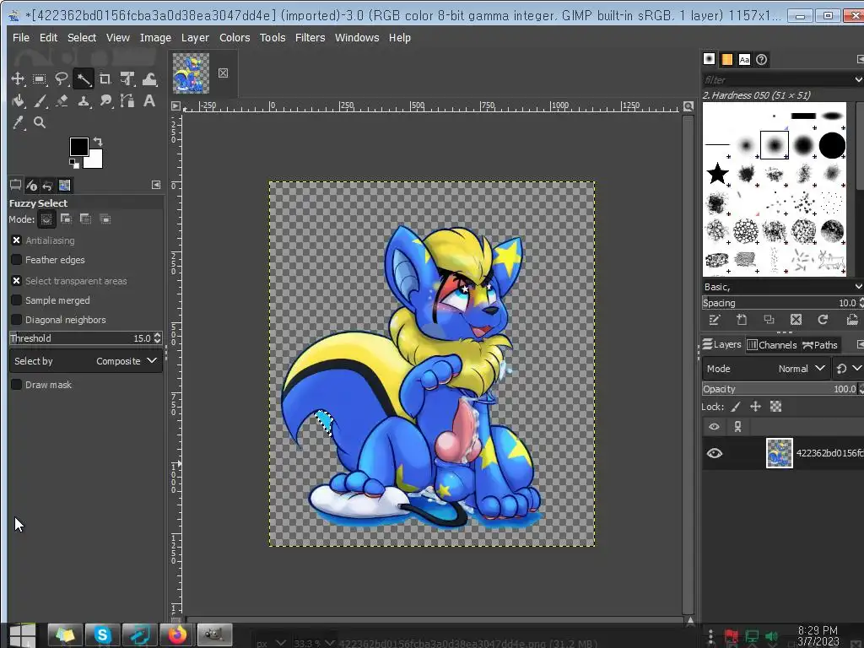Viewport: 864px width, 648px height.
Task: Open the Patterns tab in brushes dock
Action: (x=726, y=60)
